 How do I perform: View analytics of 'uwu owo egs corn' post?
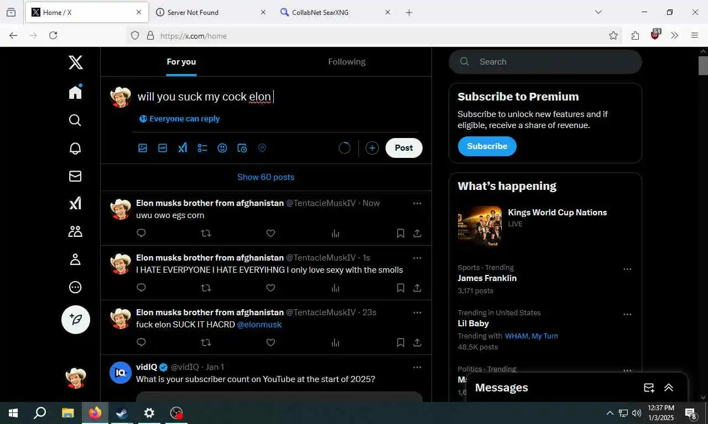click(x=335, y=233)
